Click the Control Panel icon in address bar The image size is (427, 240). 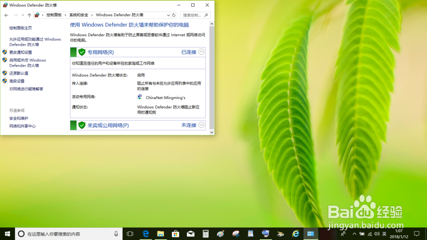coord(37,15)
